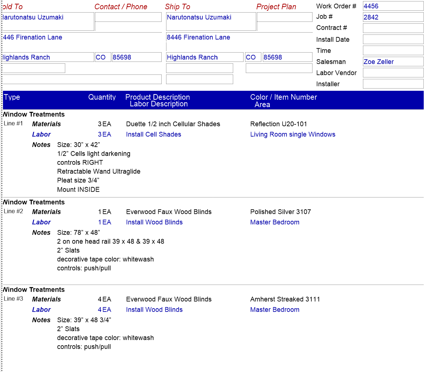Viewport: 433px width, 372px height.
Task: Click the empty Install Date field
Action: 393,39
